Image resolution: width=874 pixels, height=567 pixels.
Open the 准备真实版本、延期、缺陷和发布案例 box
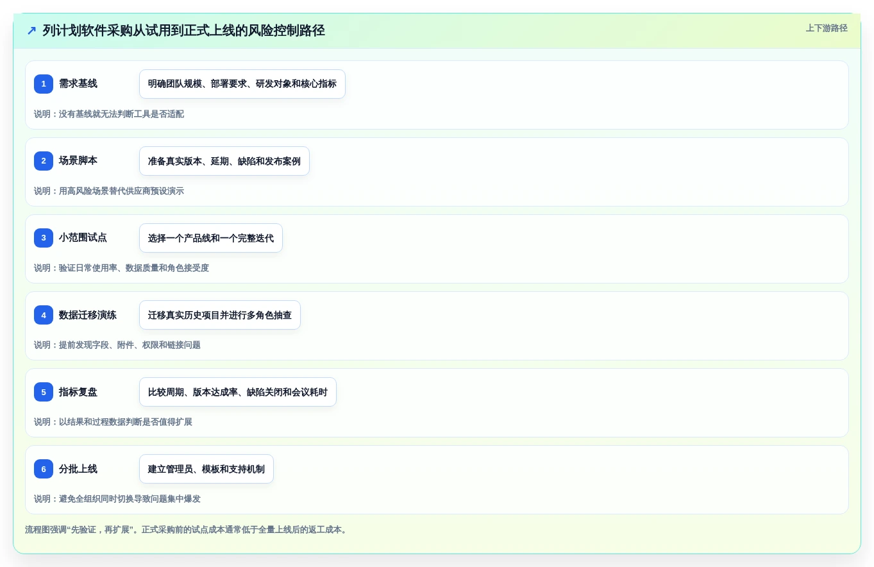click(224, 161)
